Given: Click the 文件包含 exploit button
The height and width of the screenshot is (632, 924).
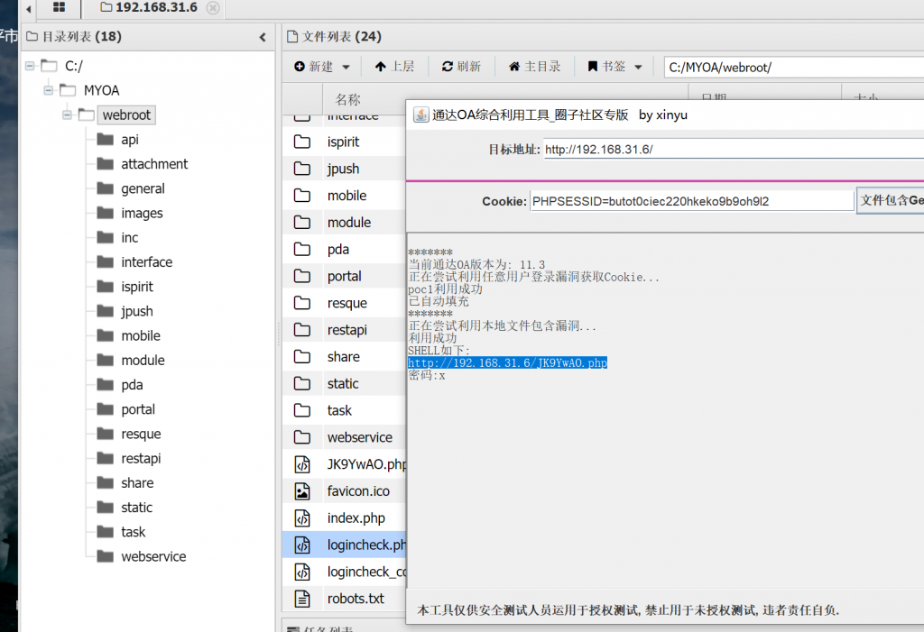Looking at the screenshot, I should point(890,200).
